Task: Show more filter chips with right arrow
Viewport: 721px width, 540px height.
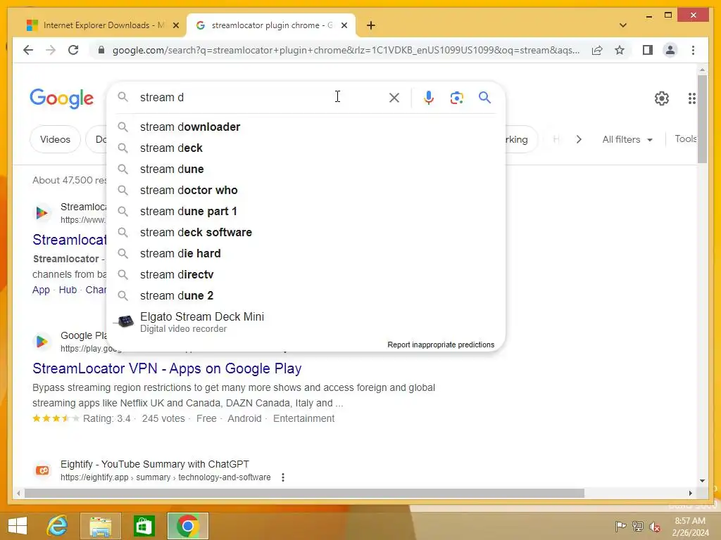Action: 579,139
